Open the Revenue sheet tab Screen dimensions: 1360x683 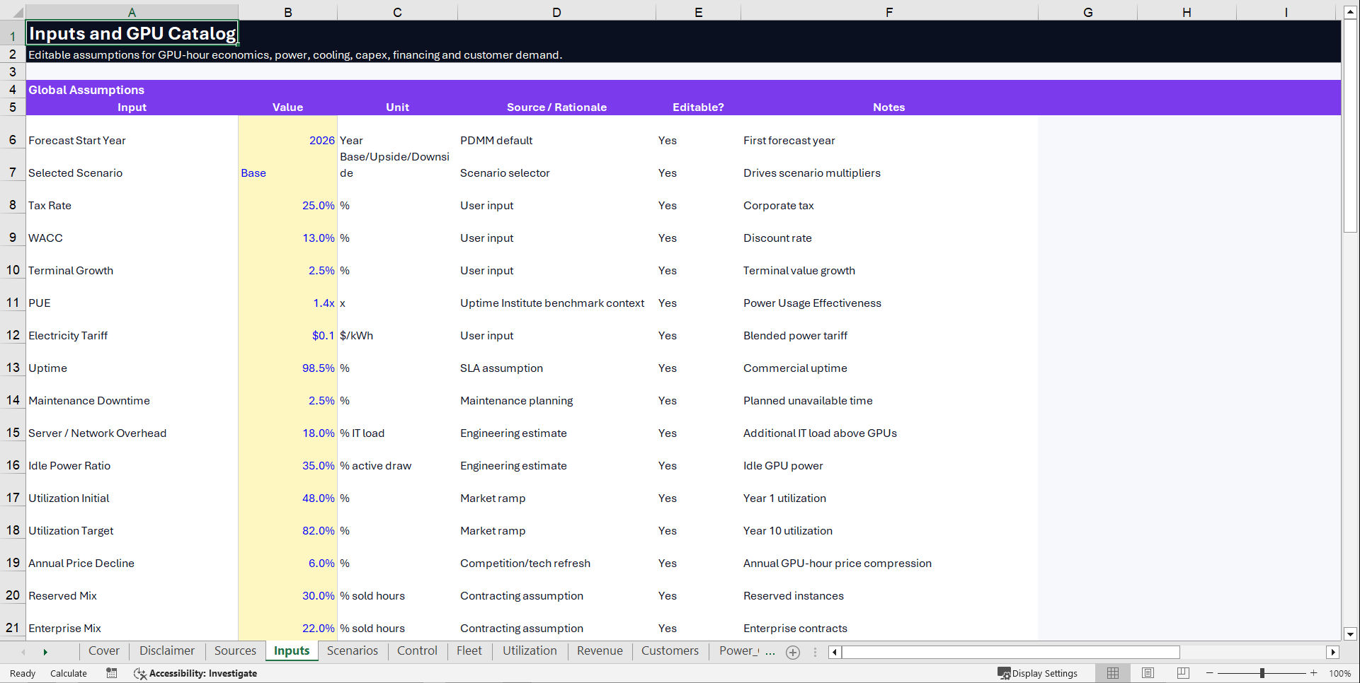[600, 651]
